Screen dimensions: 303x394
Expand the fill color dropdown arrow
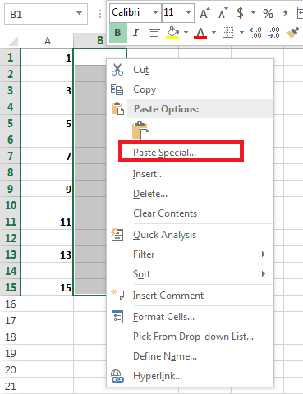pos(186,33)
